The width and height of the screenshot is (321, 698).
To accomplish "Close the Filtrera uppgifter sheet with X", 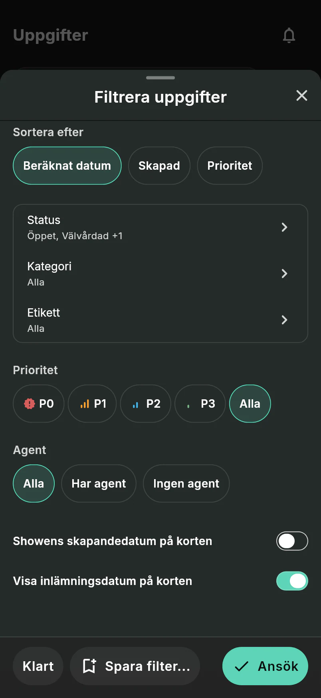I will [302, 95].
